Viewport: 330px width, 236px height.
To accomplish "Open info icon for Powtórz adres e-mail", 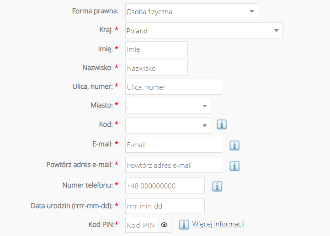I will (x=234, y=166).
